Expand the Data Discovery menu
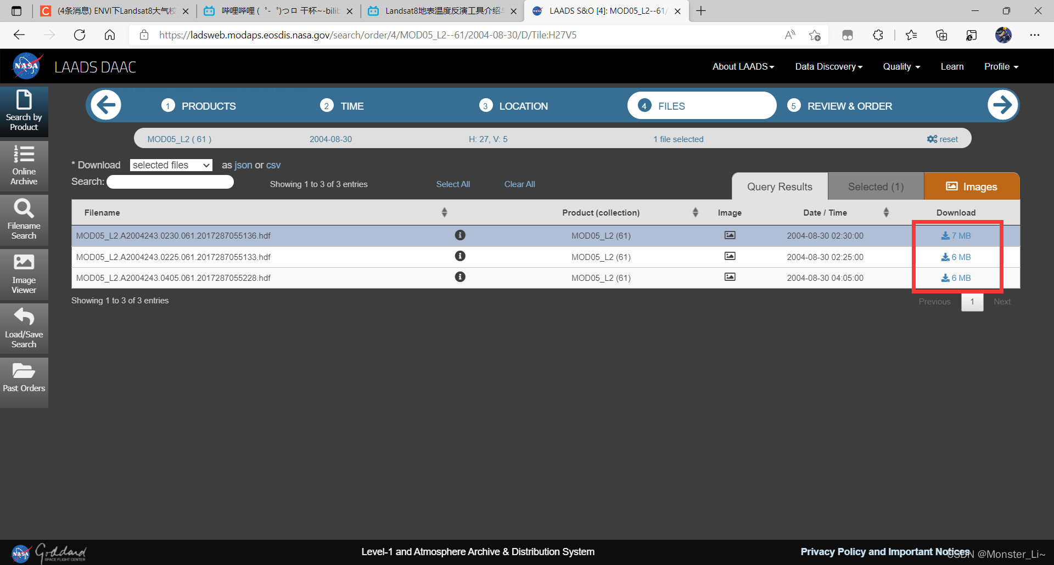1054x565 pixels. [829, 66]
